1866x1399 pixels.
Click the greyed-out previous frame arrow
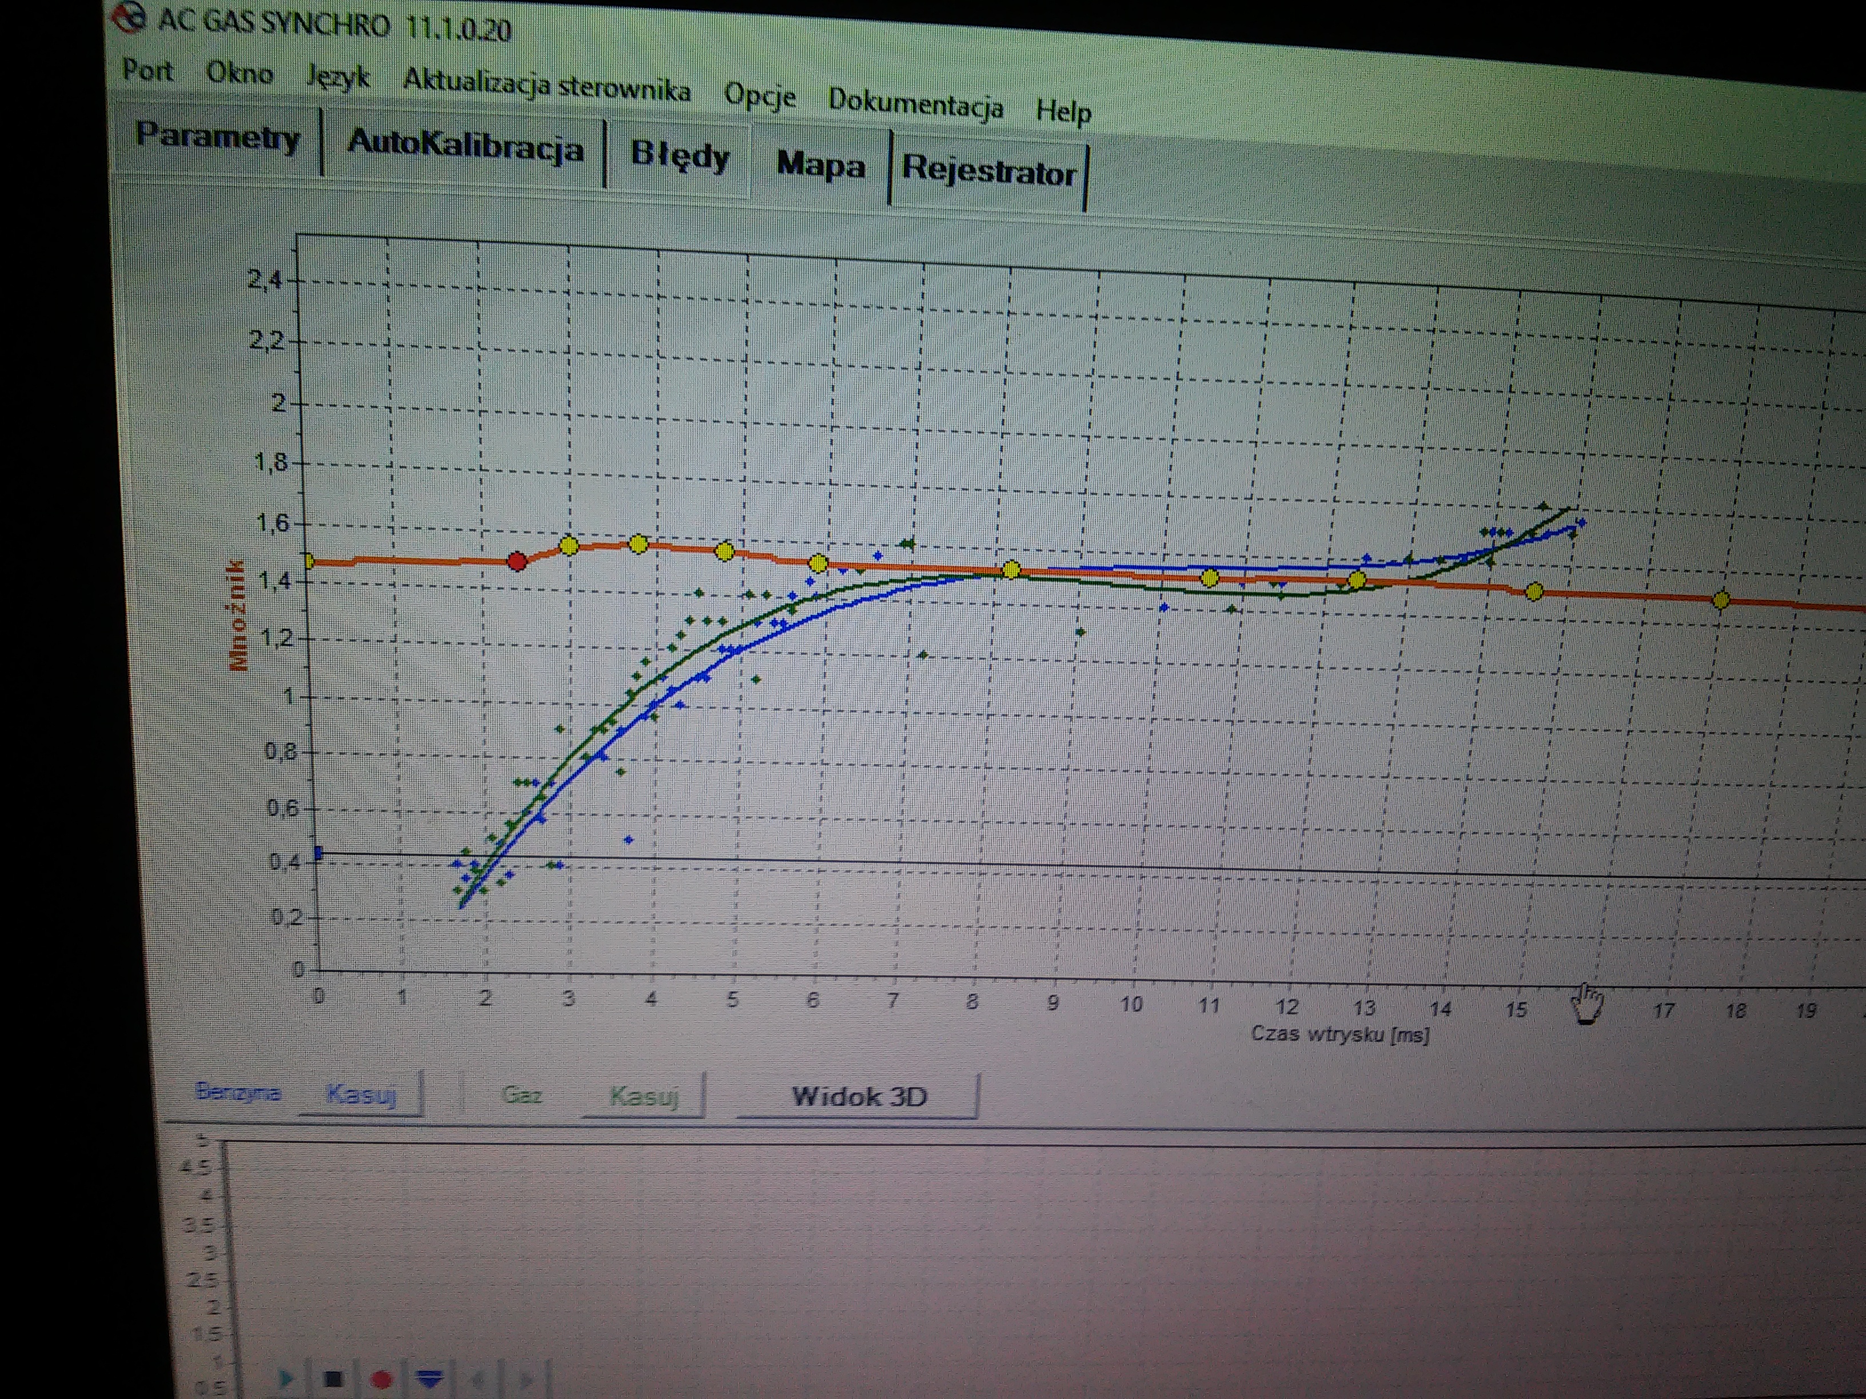pos(479,1381)
